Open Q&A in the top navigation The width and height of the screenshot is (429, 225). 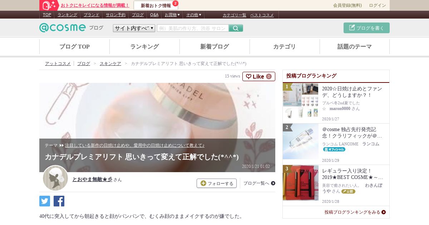154,15
